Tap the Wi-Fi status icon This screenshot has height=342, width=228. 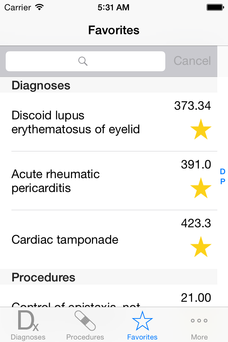(40, 7)
